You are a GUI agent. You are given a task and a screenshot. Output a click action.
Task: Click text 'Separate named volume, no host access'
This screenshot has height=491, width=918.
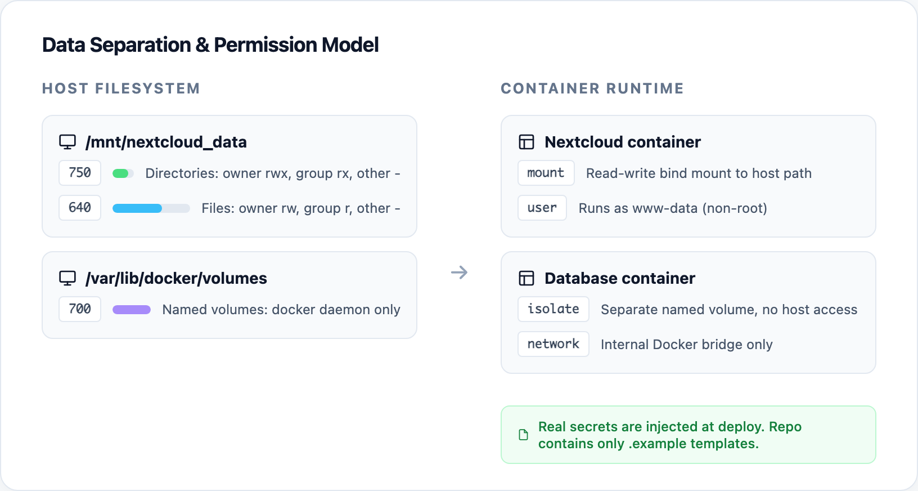point(729,310)
